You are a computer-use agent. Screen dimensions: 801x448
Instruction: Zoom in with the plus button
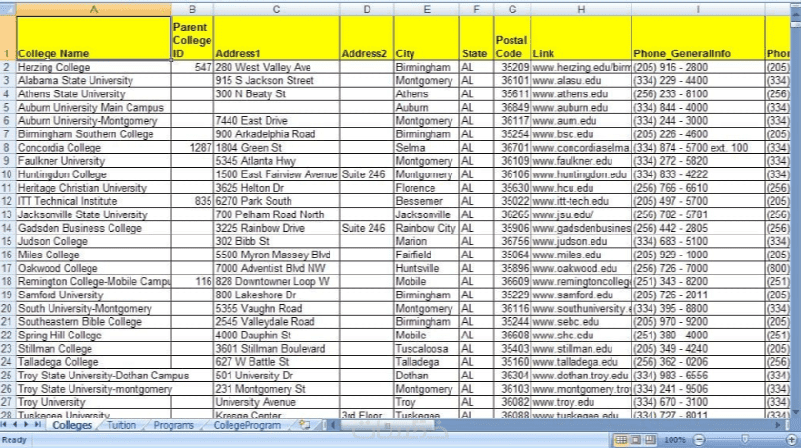(792, 439)
